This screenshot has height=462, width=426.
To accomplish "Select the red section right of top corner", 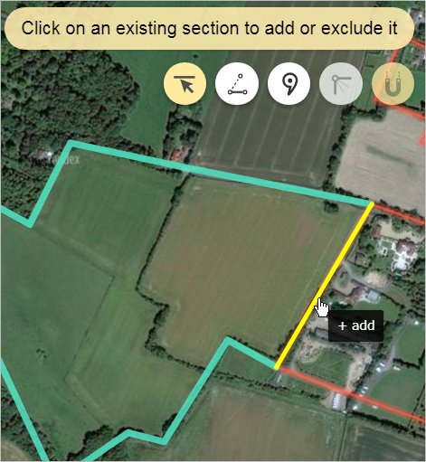I will 400,214.
